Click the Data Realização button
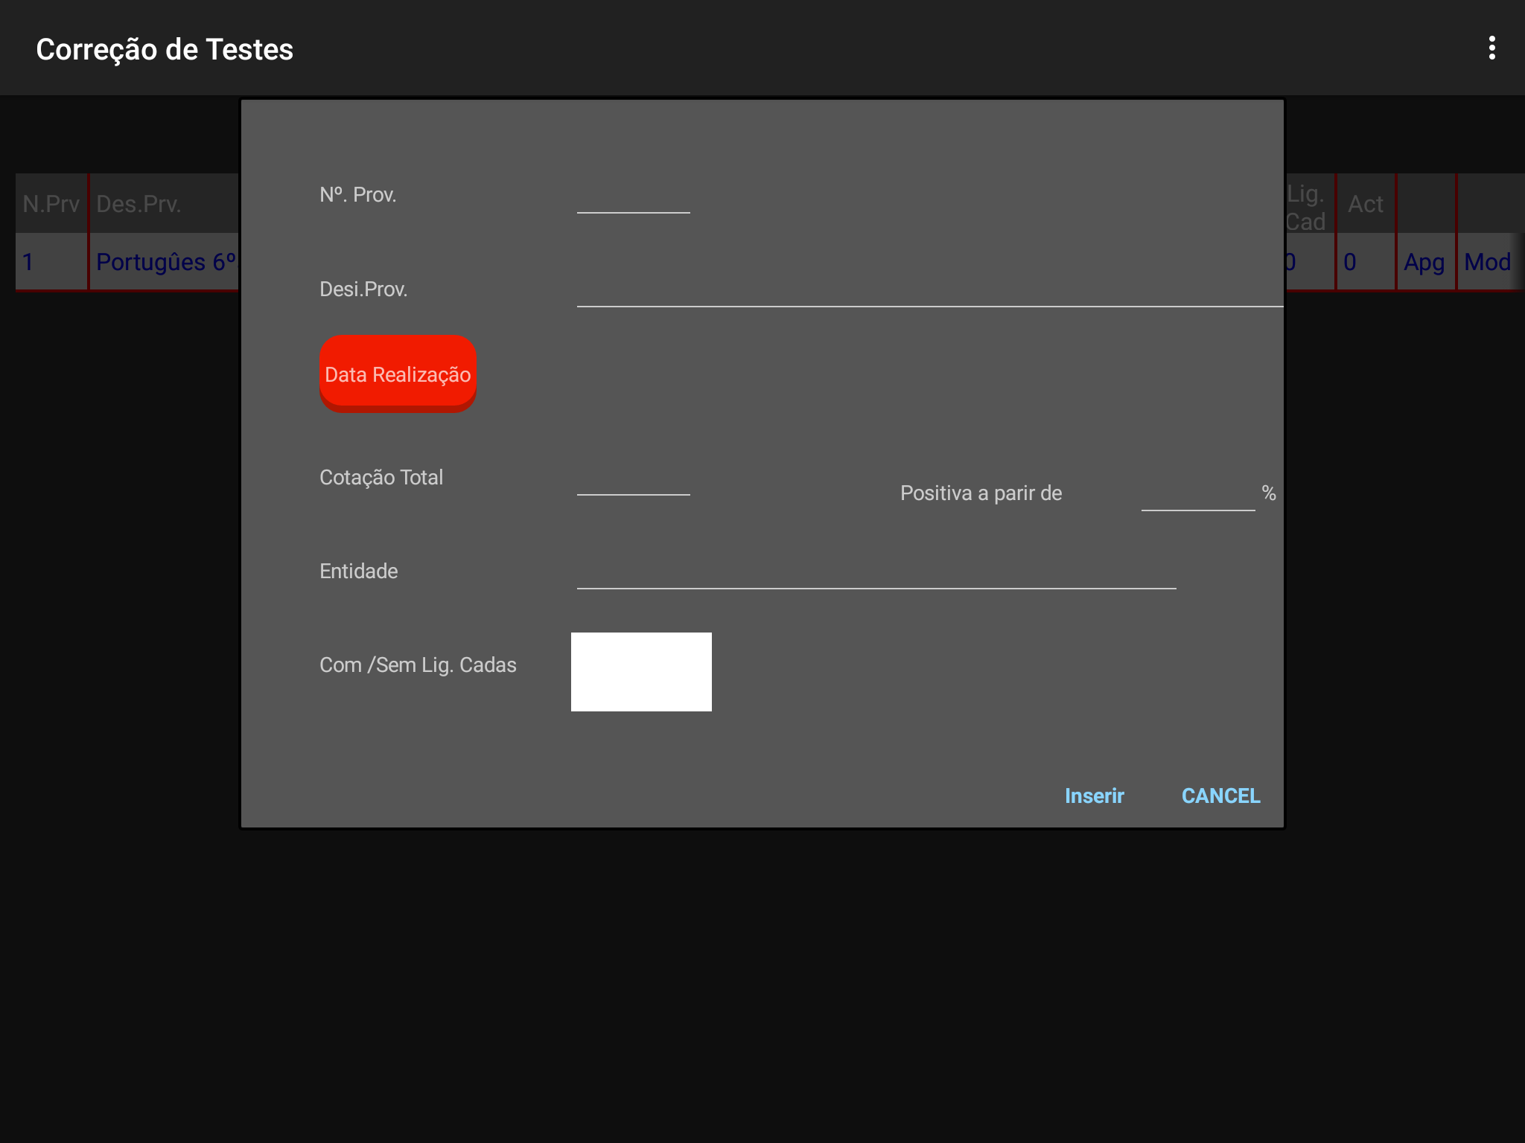This screenshot has width=1525, height=1143. (398, 373)
